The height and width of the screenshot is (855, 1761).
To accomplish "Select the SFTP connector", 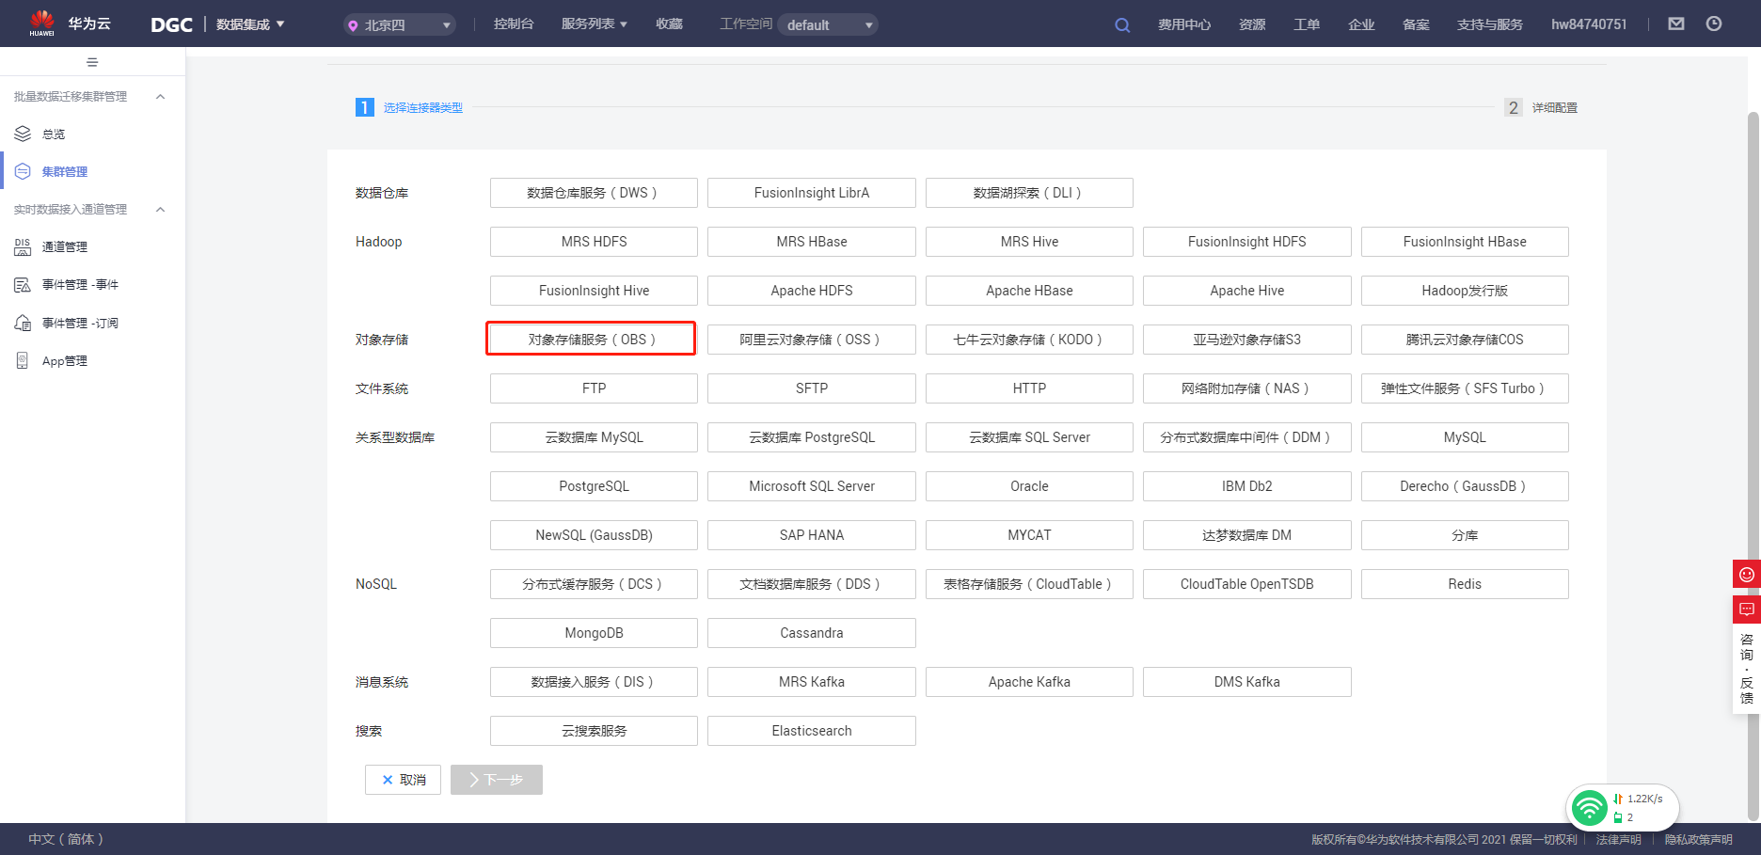I will 811,388.
